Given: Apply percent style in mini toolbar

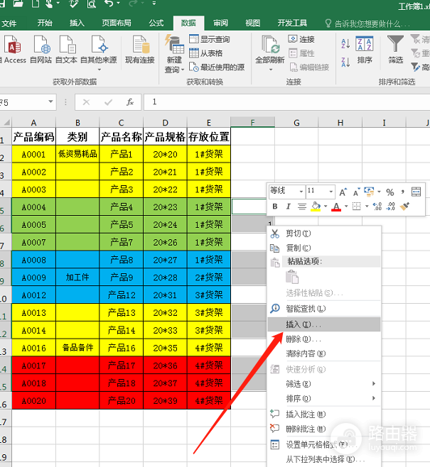Looking at the screenshot, I should click(x=389, y=192).
